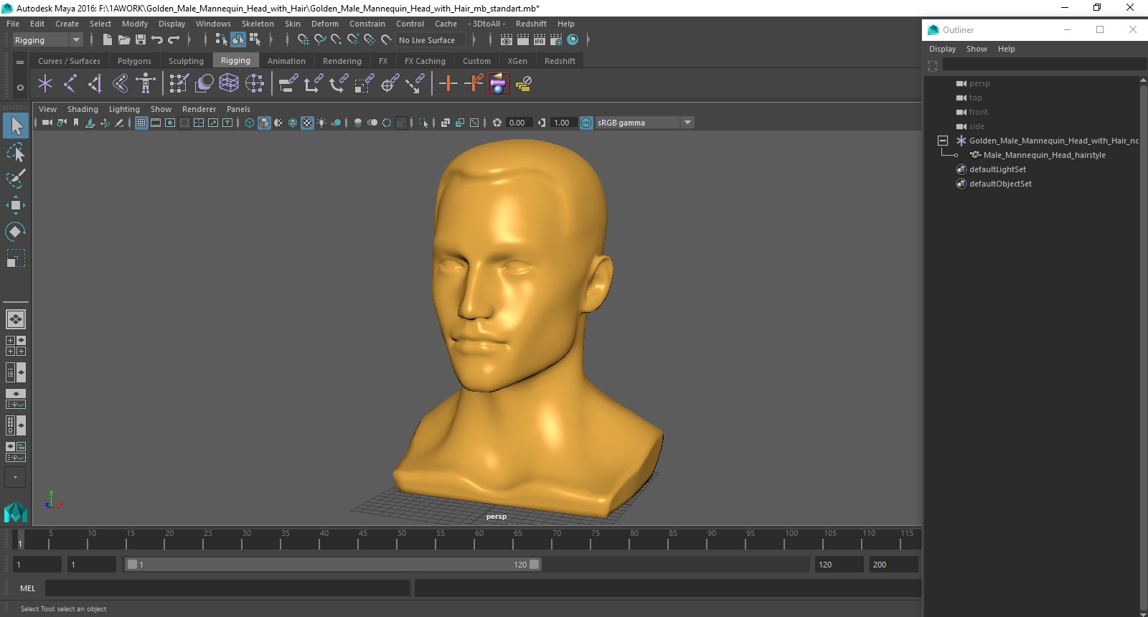Click the Create Locator shelf icon

coord(45,84)
